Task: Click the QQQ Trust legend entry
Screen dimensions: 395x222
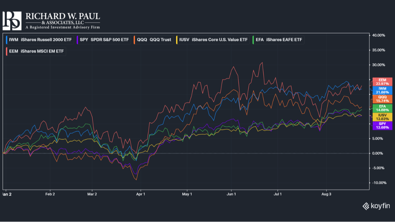Action: click(153, 40)
